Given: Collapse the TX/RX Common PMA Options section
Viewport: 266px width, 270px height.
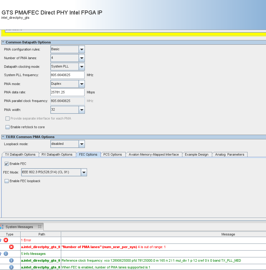Looking at the screenshot, I should point(3,137).
